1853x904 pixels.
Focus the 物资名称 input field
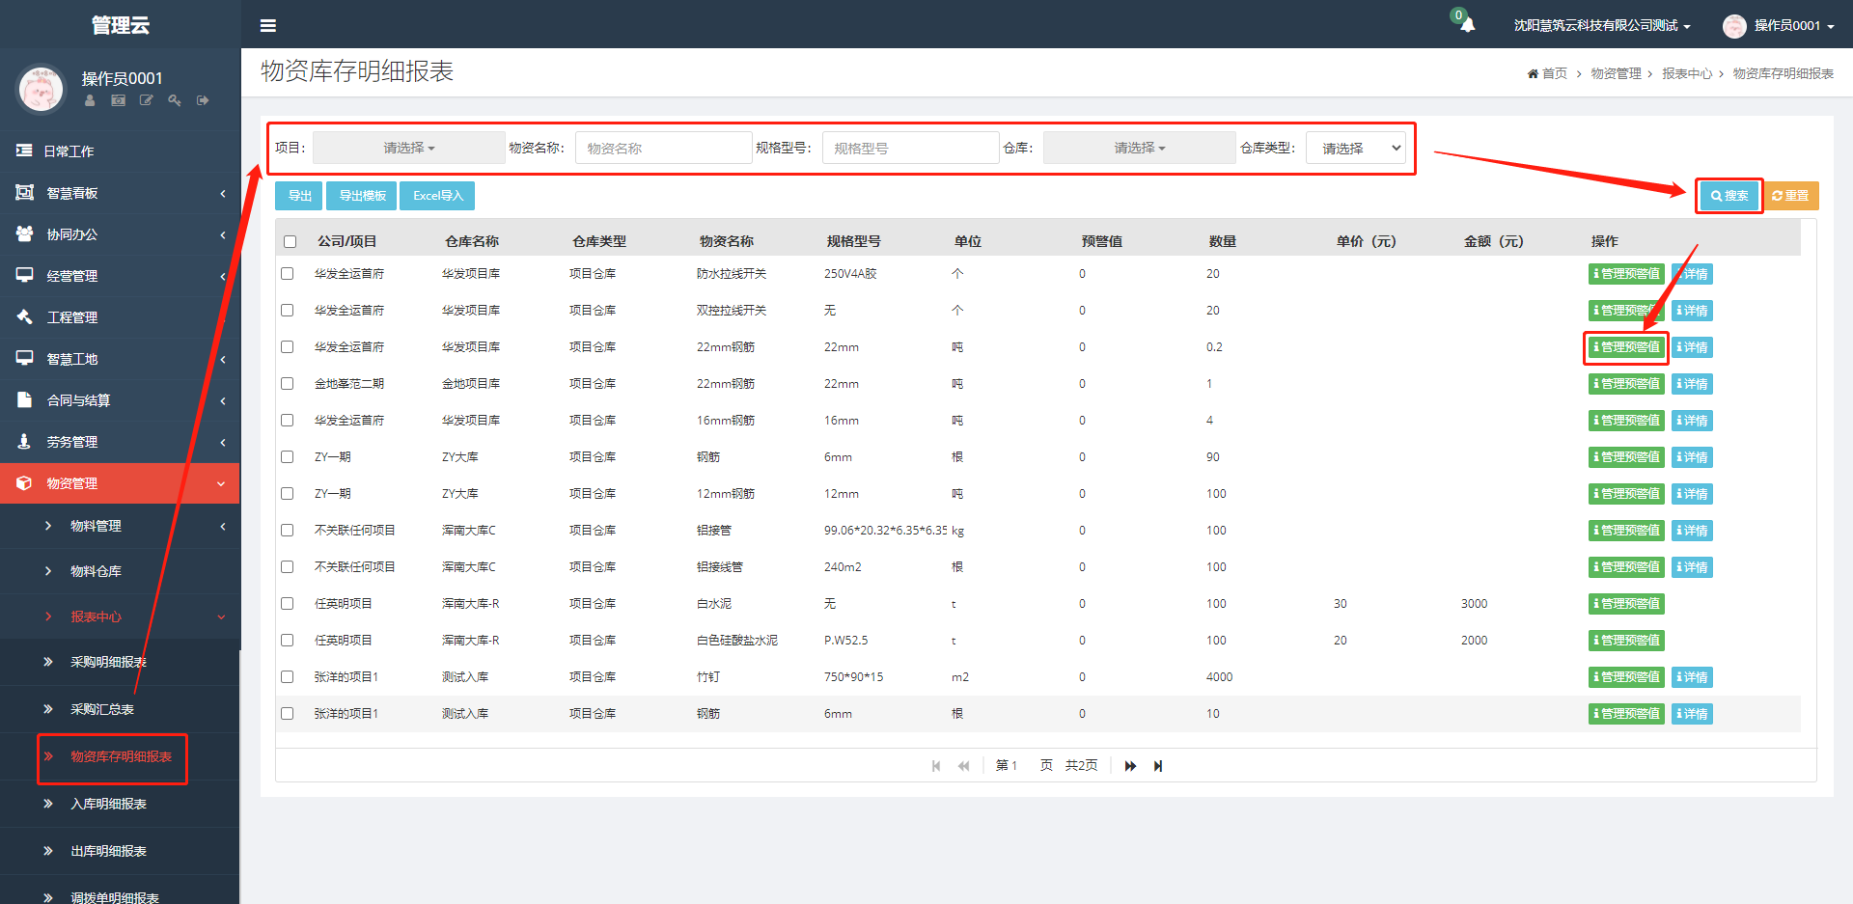point(663,148)
